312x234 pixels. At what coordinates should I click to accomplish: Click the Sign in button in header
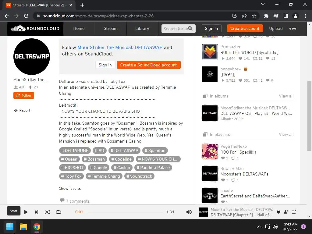[211, 28]
